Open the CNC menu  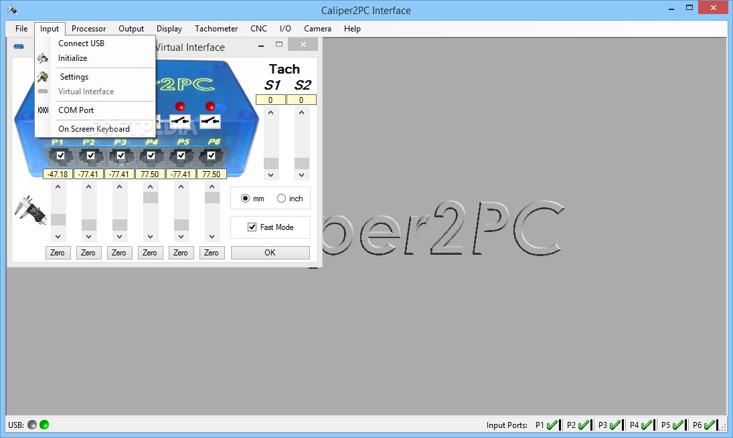[x=258, y=29]
